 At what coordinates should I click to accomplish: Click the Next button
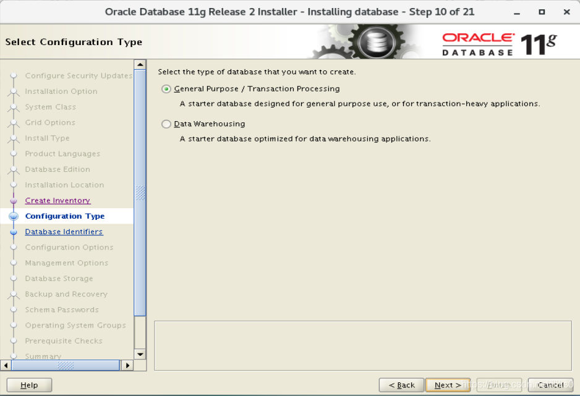[x=448, y=385]
